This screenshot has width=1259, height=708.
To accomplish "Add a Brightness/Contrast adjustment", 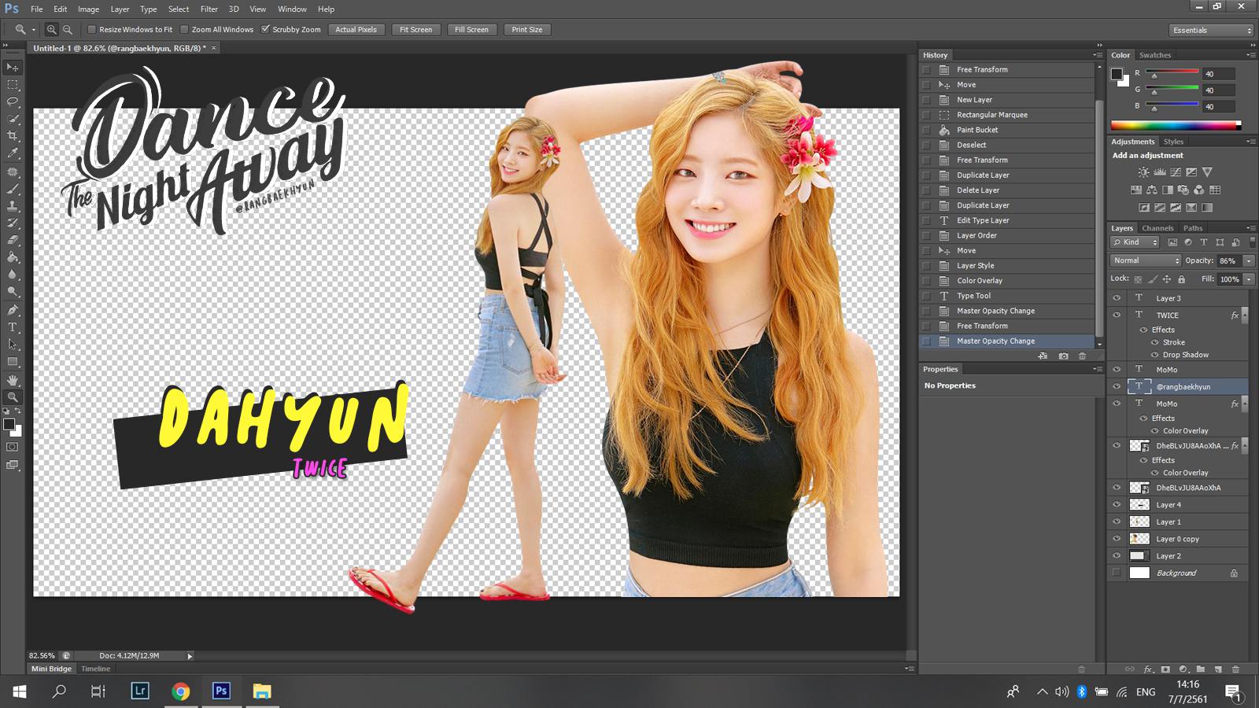I will point(1143,172).
